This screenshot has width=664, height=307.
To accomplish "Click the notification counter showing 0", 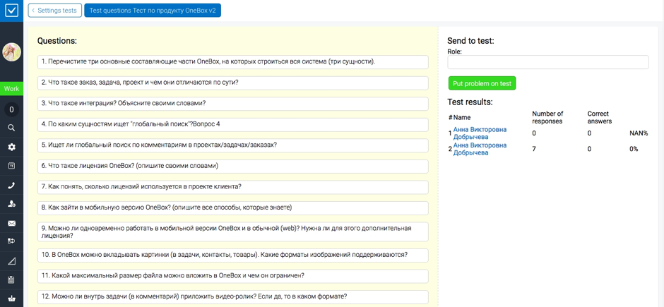I will click(11, 109).
